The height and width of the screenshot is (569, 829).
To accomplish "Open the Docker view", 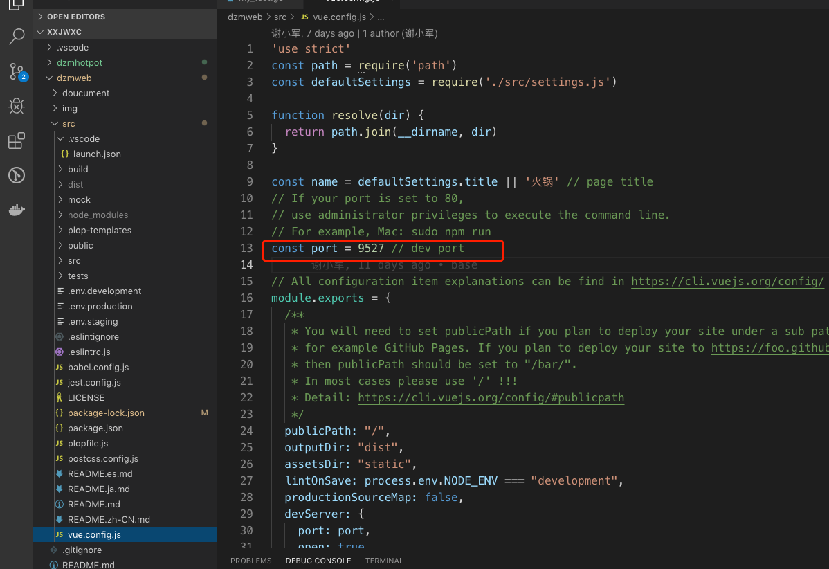I will [17, 210].
